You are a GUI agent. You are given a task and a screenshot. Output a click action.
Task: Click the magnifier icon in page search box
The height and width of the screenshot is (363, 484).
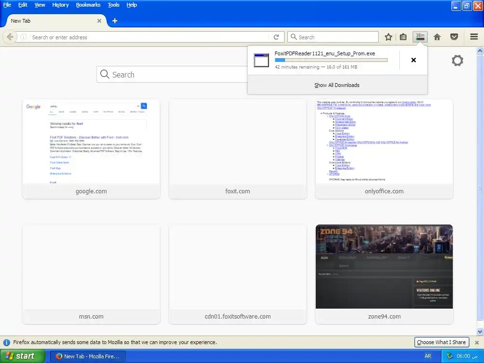pos(104,74)
